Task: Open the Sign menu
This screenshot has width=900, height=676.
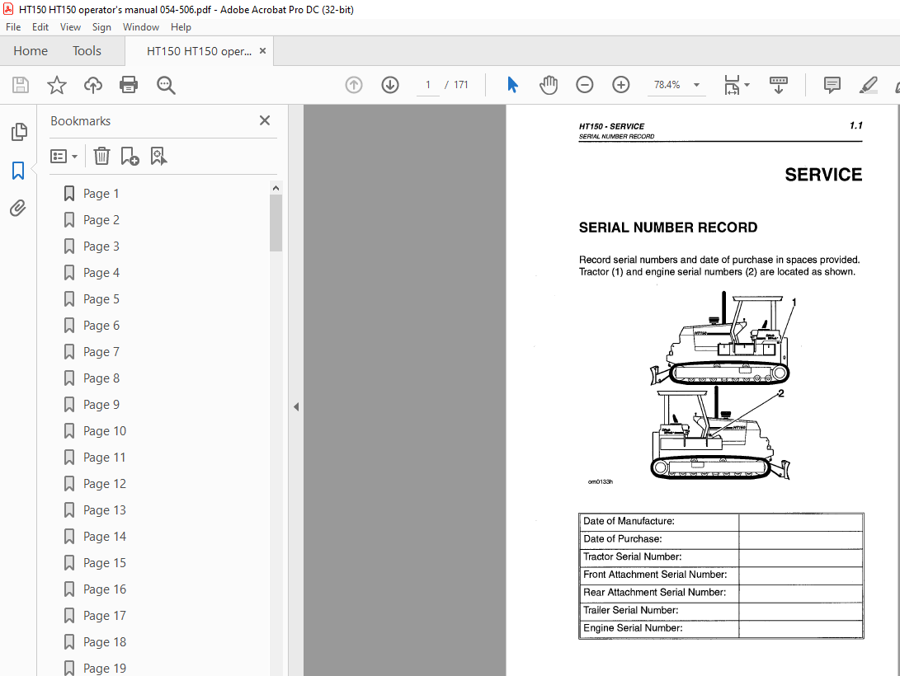Action: [x=101, y=27]
